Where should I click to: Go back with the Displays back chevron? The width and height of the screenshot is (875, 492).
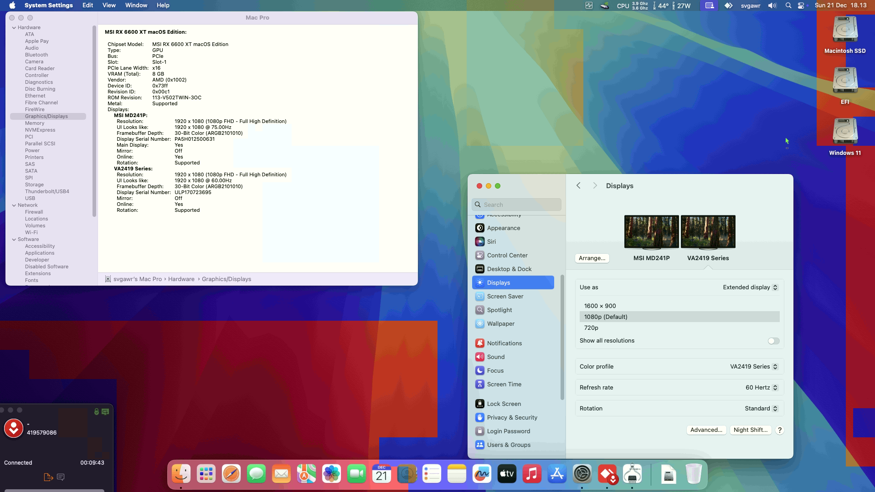pyautogui.click(x=578, y=186)
